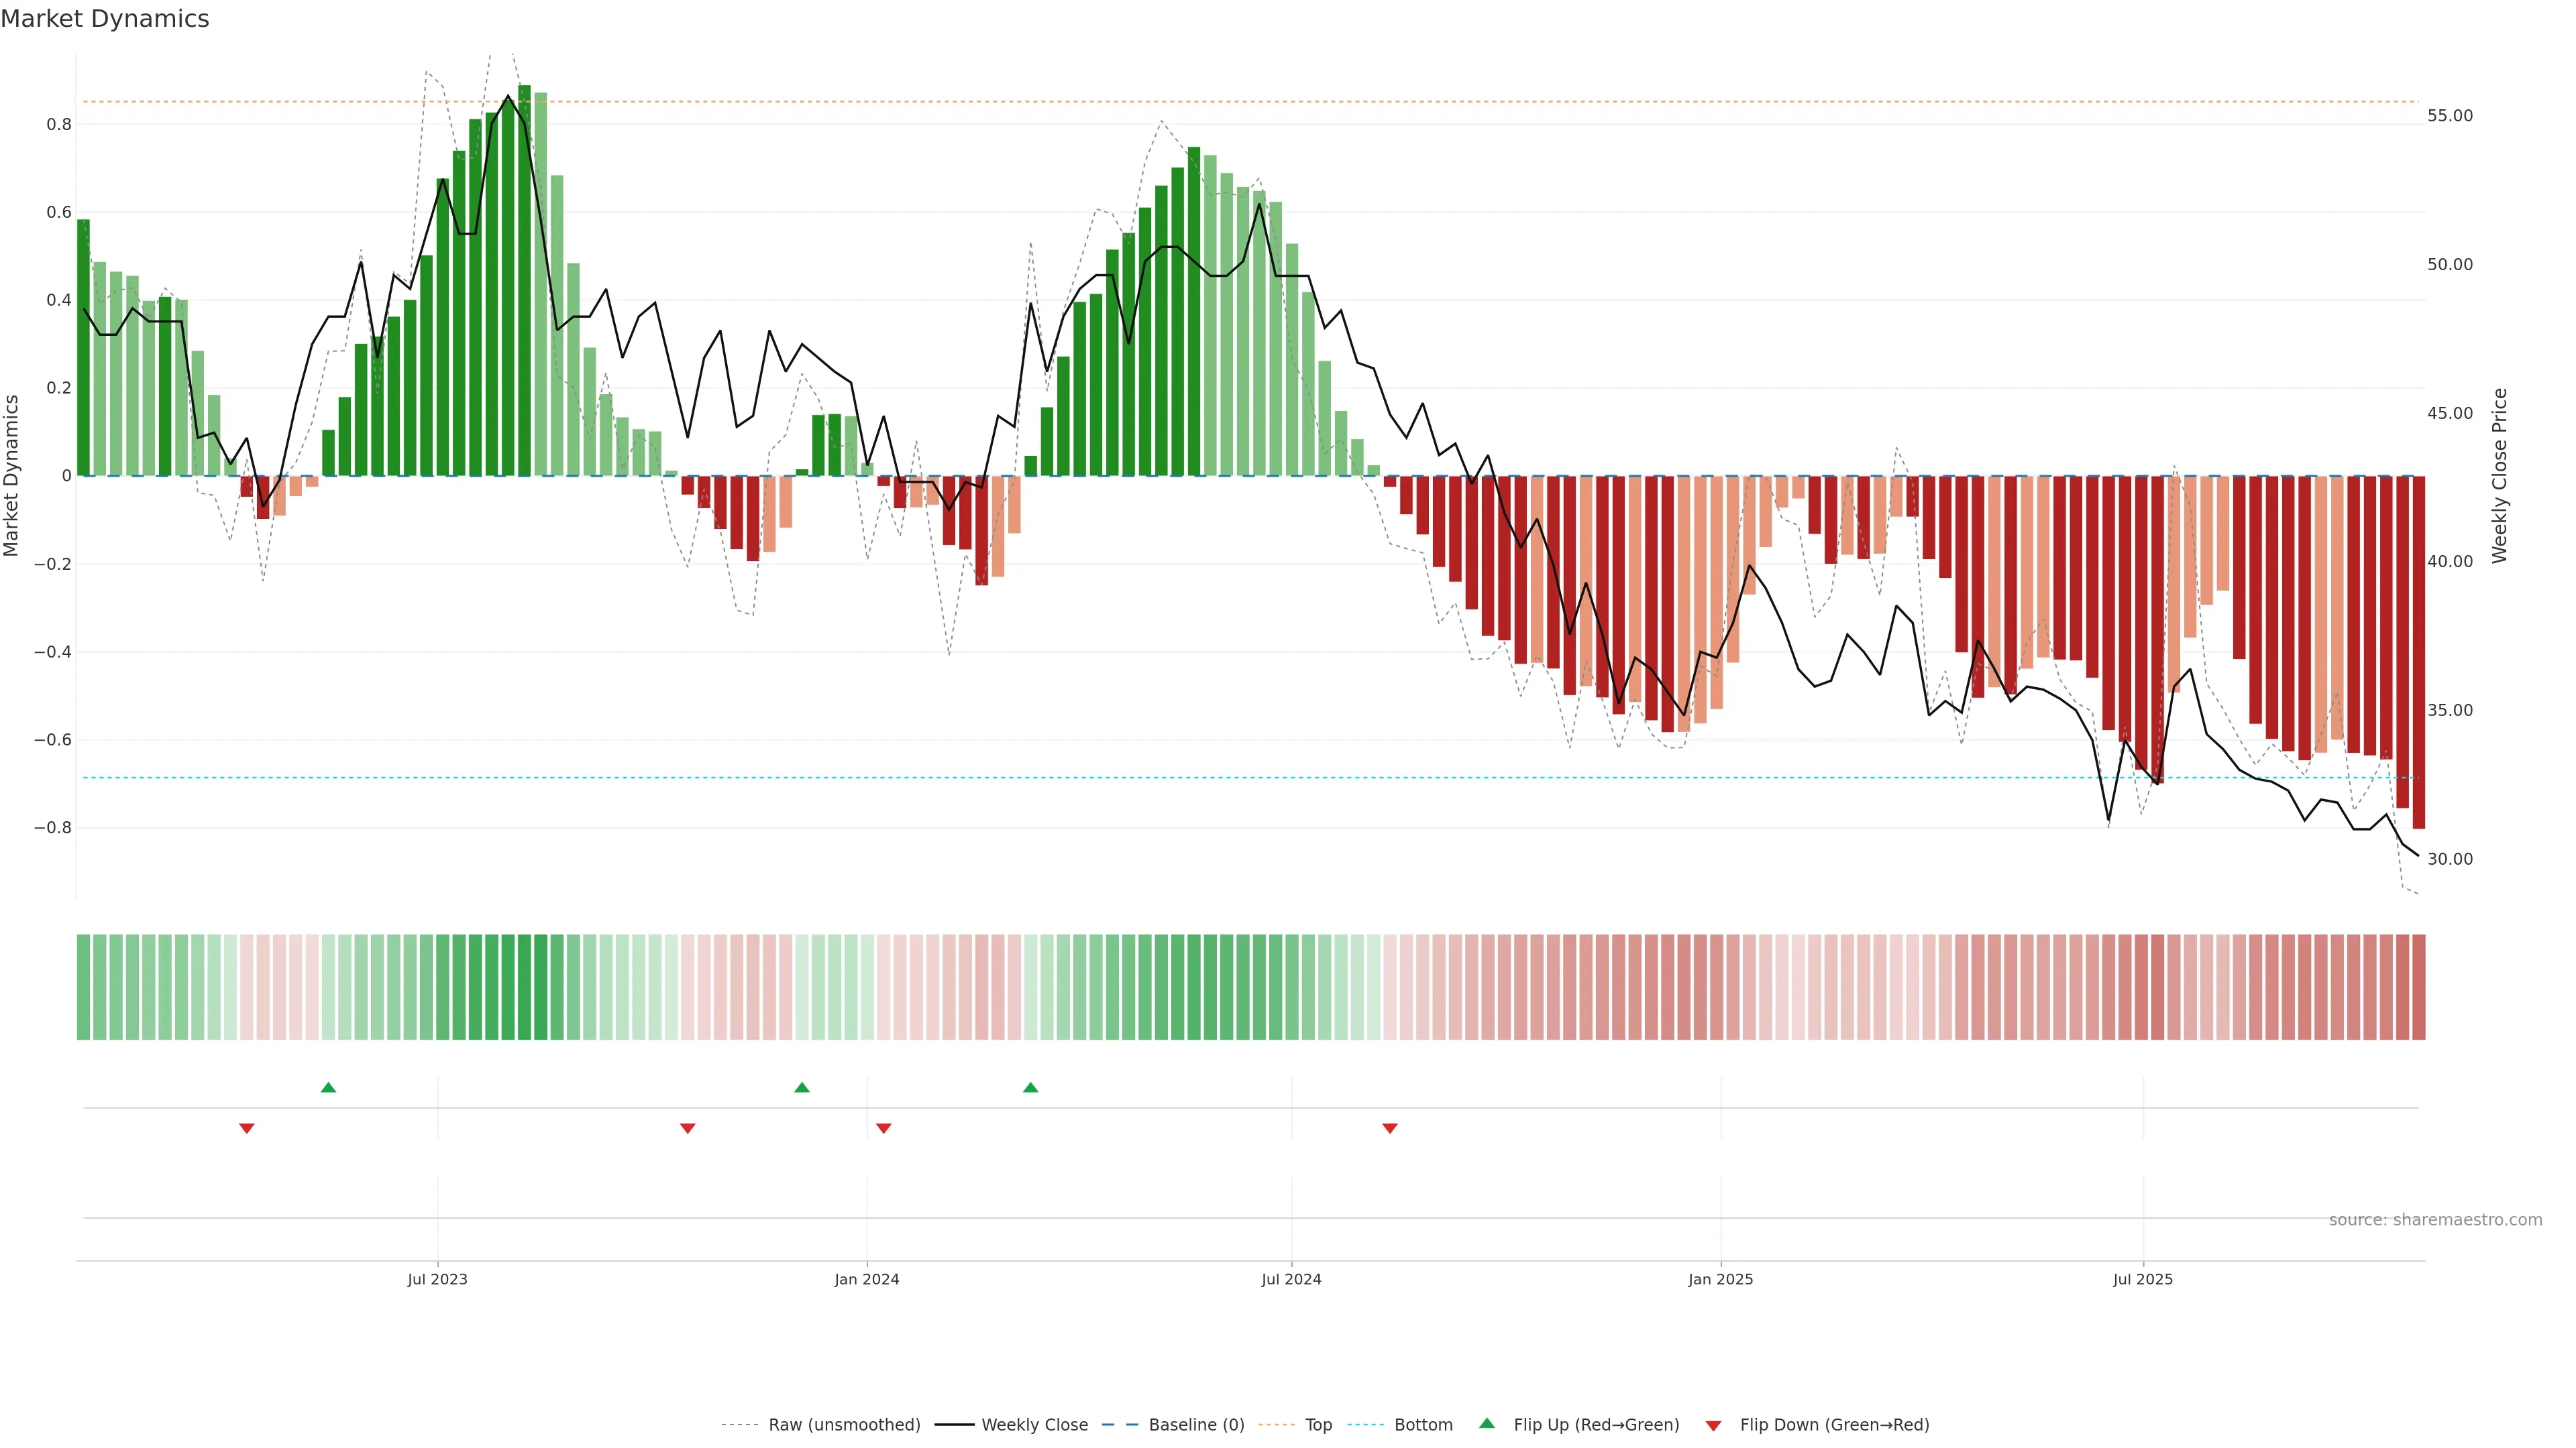2576x1448 pixels.
Task: Click the Market Dynamics chart title
Action: coord(105,19)
